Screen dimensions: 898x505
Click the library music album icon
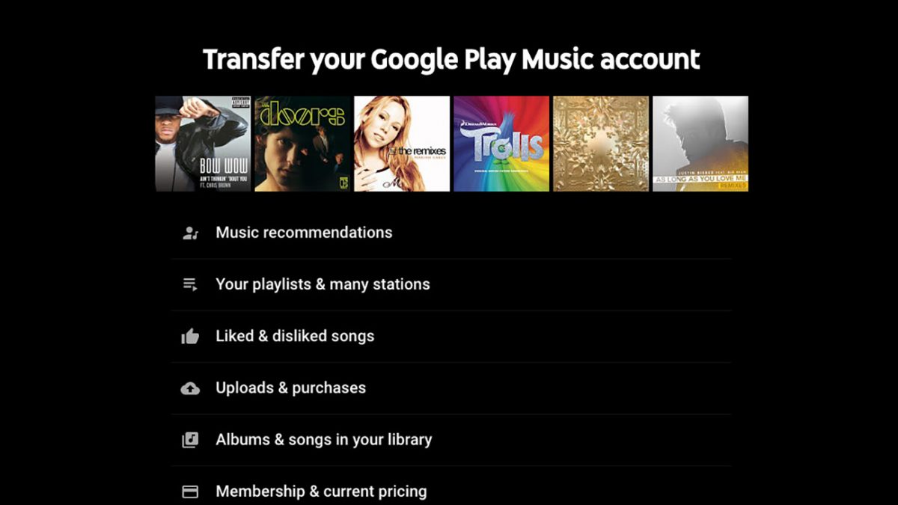click(x=190, y=440)
